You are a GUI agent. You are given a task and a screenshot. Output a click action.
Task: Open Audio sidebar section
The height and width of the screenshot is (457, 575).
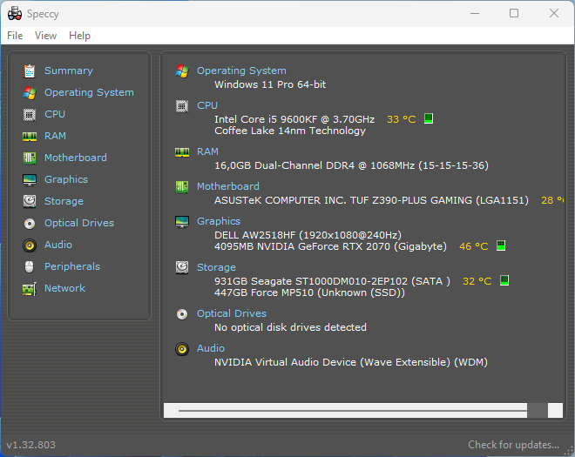point(58,245)
